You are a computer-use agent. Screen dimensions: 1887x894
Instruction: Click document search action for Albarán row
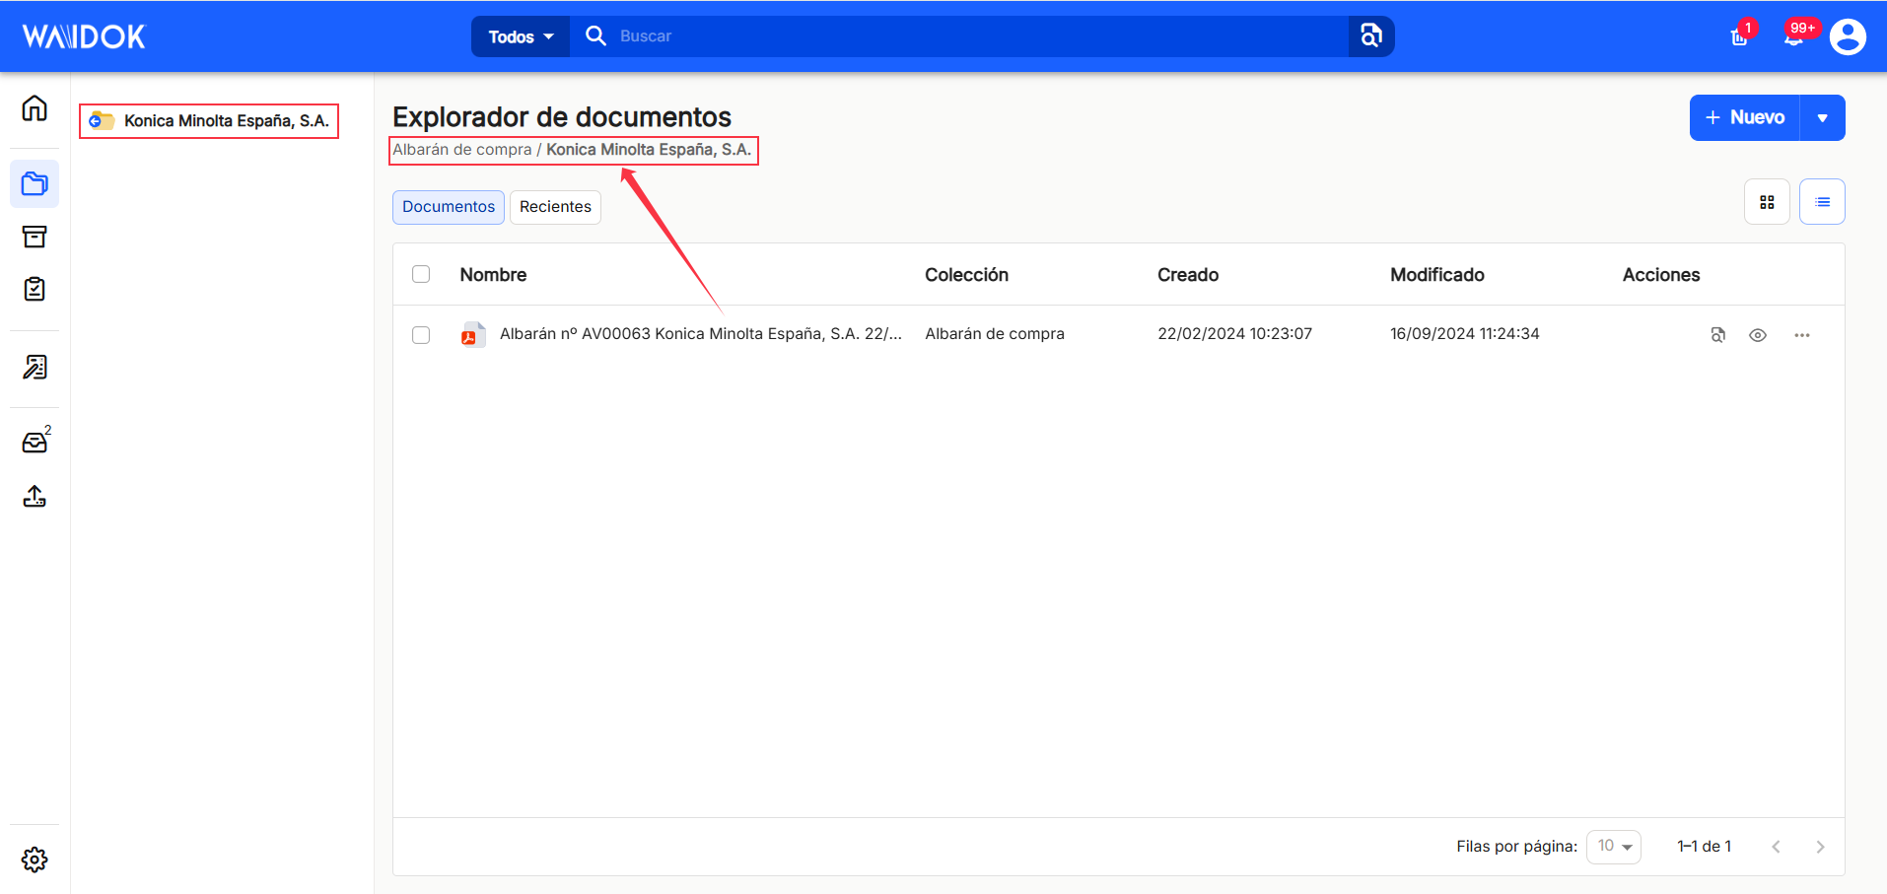(x=1718, y=335)
